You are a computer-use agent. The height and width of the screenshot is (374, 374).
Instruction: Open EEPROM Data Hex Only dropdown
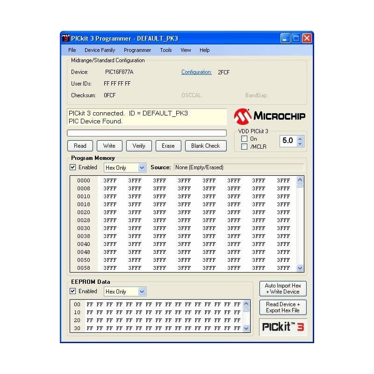(x=125, y=291)
